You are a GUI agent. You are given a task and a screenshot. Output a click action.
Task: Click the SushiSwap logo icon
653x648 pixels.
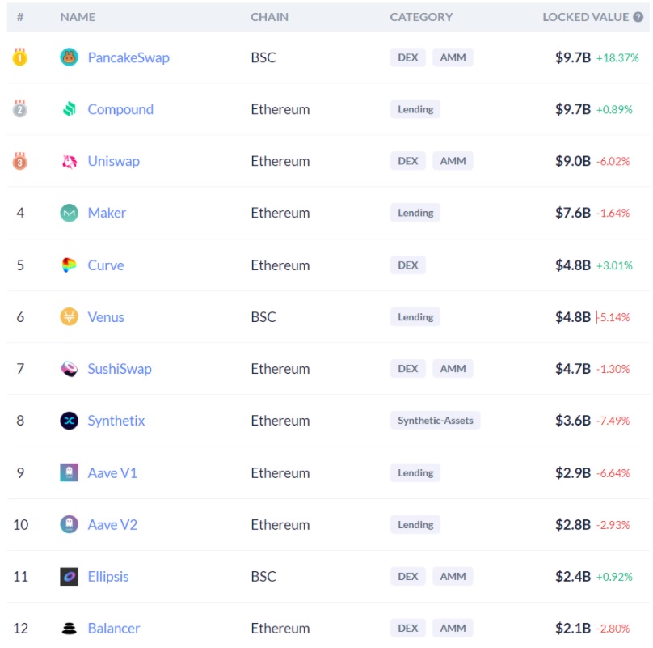pyautogui.click(x=70, y=369)
